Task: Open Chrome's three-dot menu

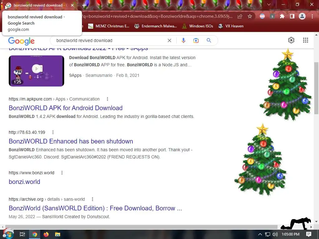Action: (312, 16)
